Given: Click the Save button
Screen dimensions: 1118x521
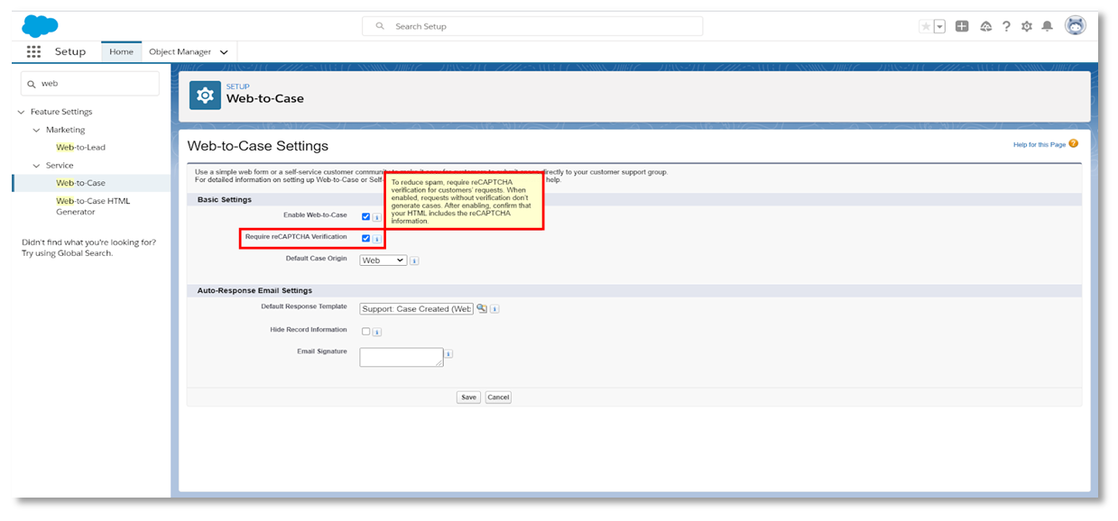Looking at the screenshot, I should tap(468, 398).
